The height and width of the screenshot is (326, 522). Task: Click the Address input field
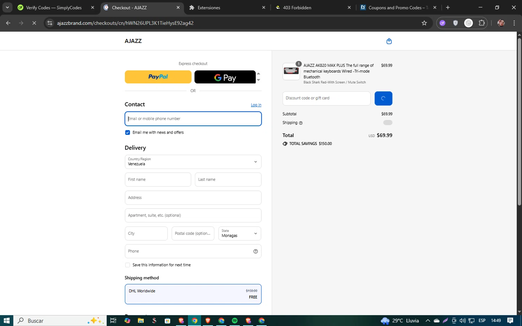(193, 197)
